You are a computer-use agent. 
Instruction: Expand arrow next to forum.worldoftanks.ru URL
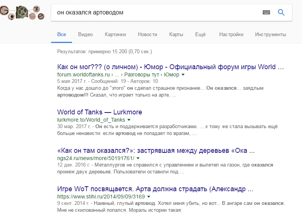point(183,75)
